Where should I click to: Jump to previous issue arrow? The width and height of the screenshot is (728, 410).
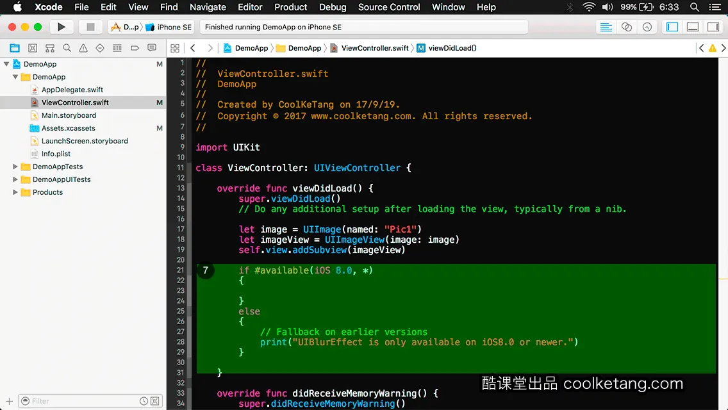click(x=701, y=48)
